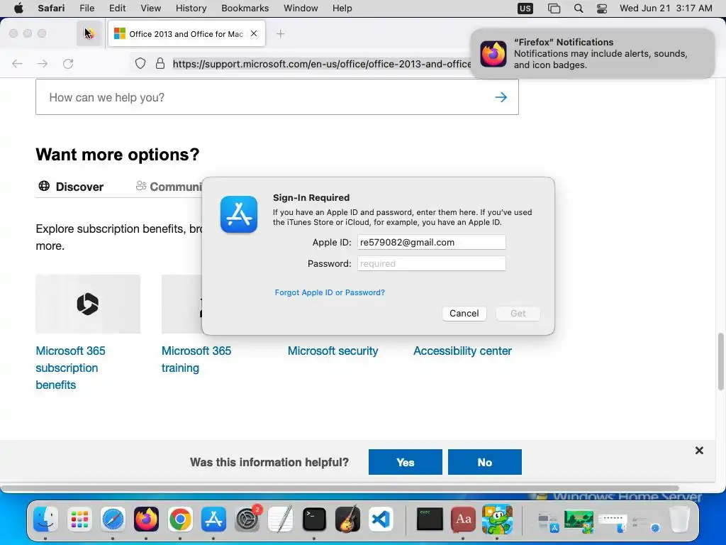Open System Preferences with badge in dock
Image resolution: width=726 pixels, height=545 pixels.
pyautogui.click(x=247, y=519)
